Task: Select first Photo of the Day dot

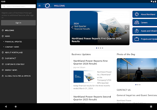Action: point(136,85)
